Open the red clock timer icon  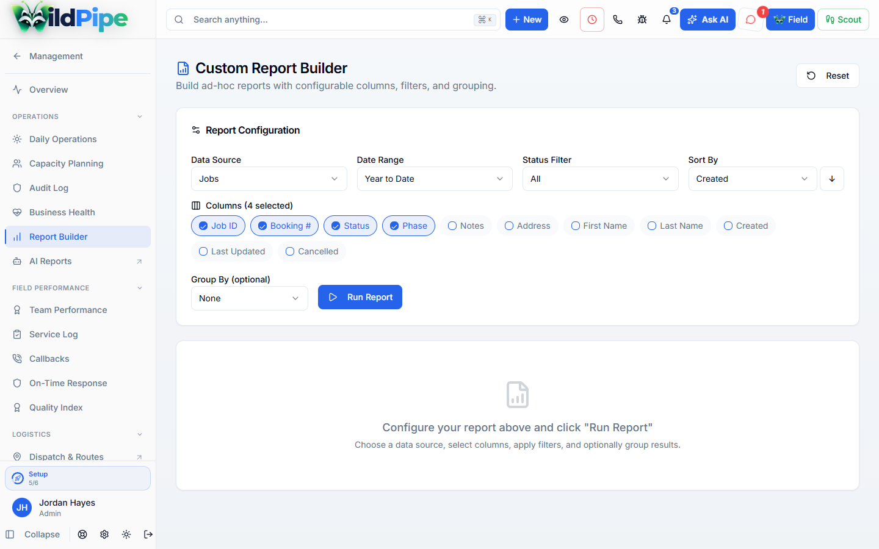tap(592, 20)
